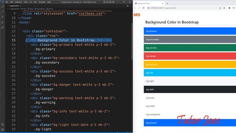The image size is (236, 133).
Task: Open the Accounts icon in VS Code
Action: (3, 125)
